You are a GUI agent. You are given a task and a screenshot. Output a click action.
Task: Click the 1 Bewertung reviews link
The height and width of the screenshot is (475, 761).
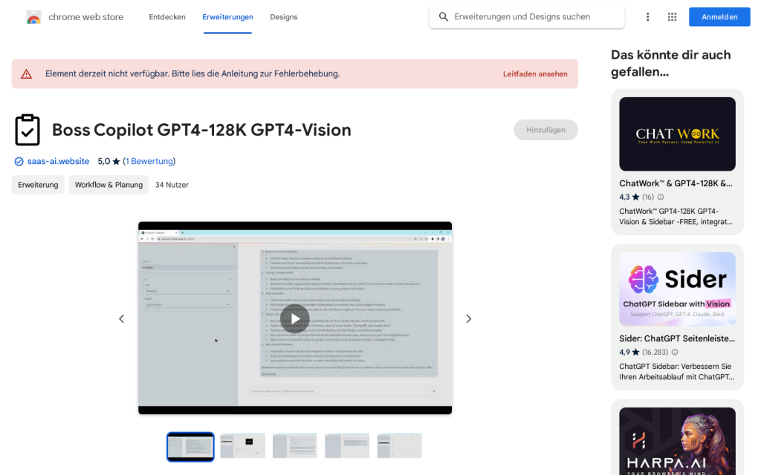point(149,161)
